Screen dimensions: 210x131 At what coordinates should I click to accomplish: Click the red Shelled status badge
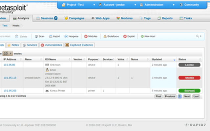(189, 78)
